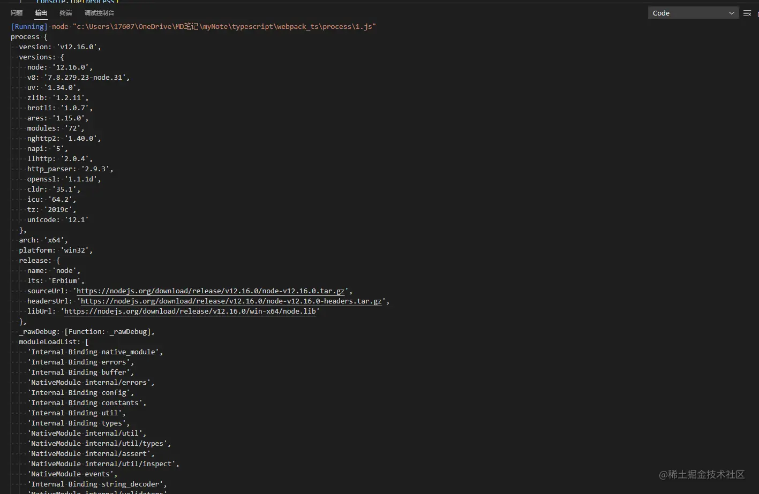759x494 pixels.
Task: Click the v8: '7.8.279.23-node.31' line
Action: point(79,78)
